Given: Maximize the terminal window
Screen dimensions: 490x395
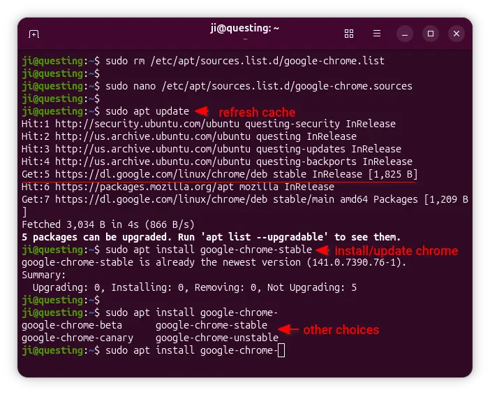Looking at the screenshot, I should (431, 34).
